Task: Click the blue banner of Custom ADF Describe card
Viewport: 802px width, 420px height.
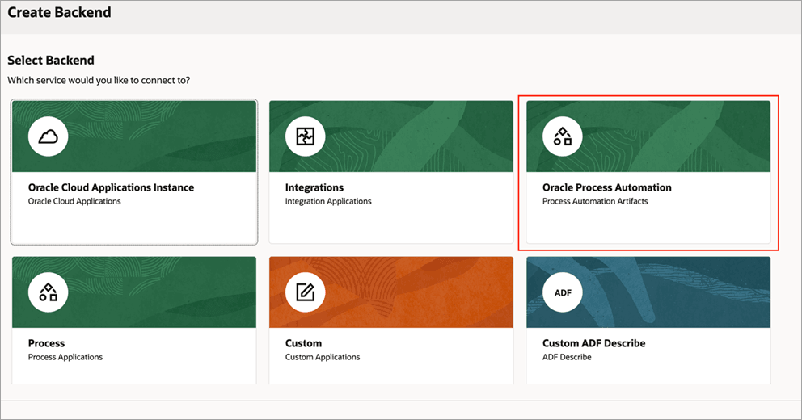Action: click(648, 292)
